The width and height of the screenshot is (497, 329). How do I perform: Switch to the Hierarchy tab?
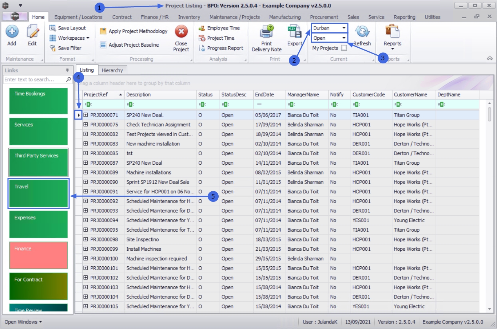tap(112, 70)
